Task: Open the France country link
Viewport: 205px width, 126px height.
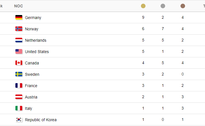Action: 31,86
